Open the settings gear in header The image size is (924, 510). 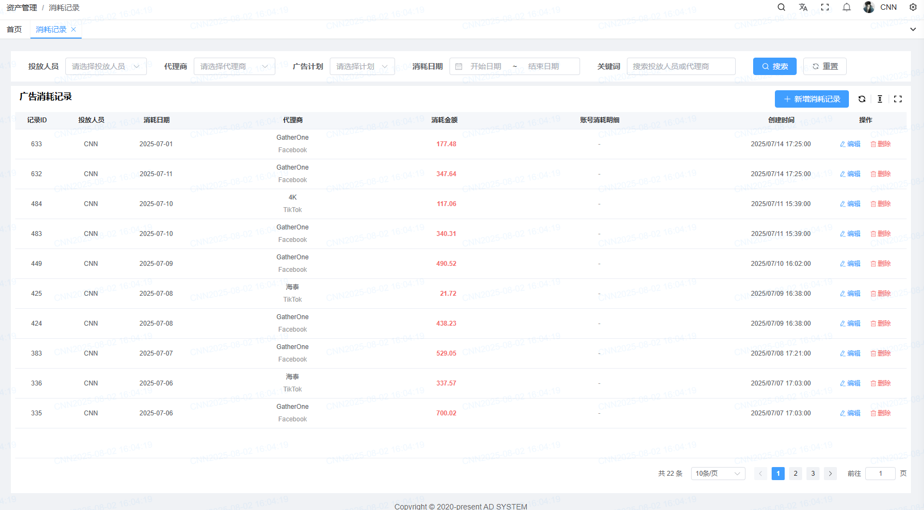point(913,7)
